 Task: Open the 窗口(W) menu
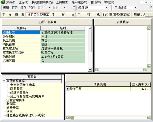point(95,2)
